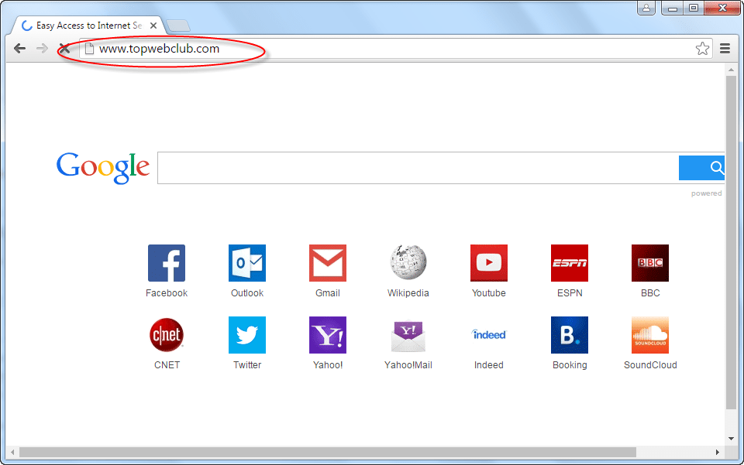Open a new tab
744x465 pixels.
178,26
